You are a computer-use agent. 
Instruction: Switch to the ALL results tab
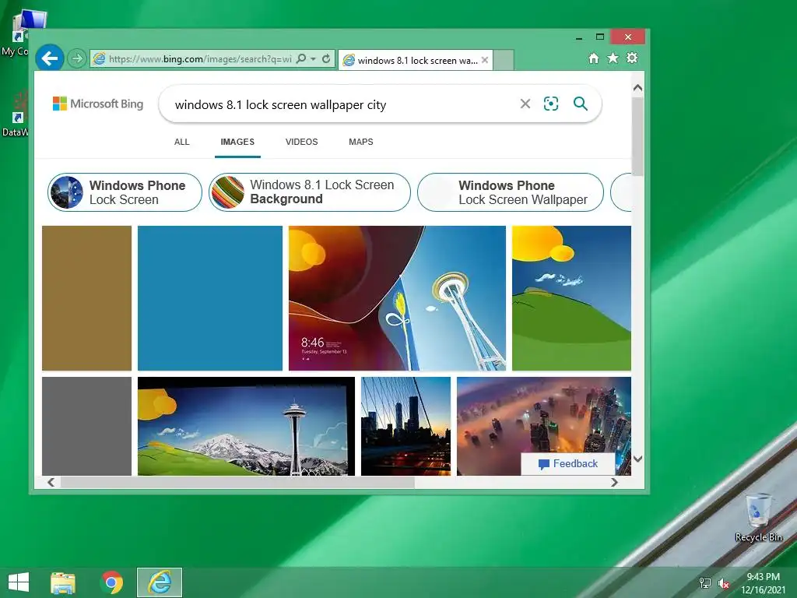click(182, 142)
